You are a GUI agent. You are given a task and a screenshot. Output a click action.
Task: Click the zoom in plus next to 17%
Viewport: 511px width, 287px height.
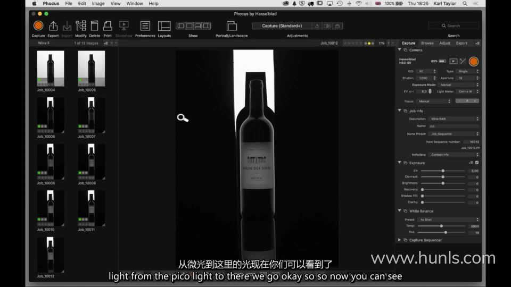pyautogui.click(x=389, y=43)
